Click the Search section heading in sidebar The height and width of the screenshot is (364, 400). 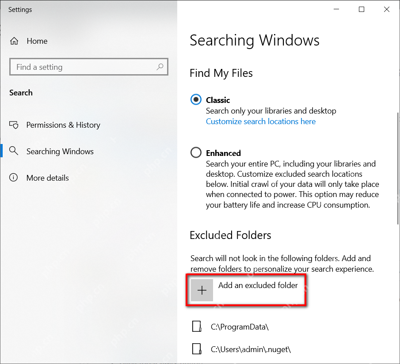[21, 92]
